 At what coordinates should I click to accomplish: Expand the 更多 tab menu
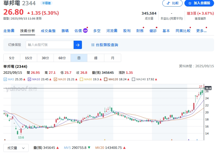[x=201, y=31]
